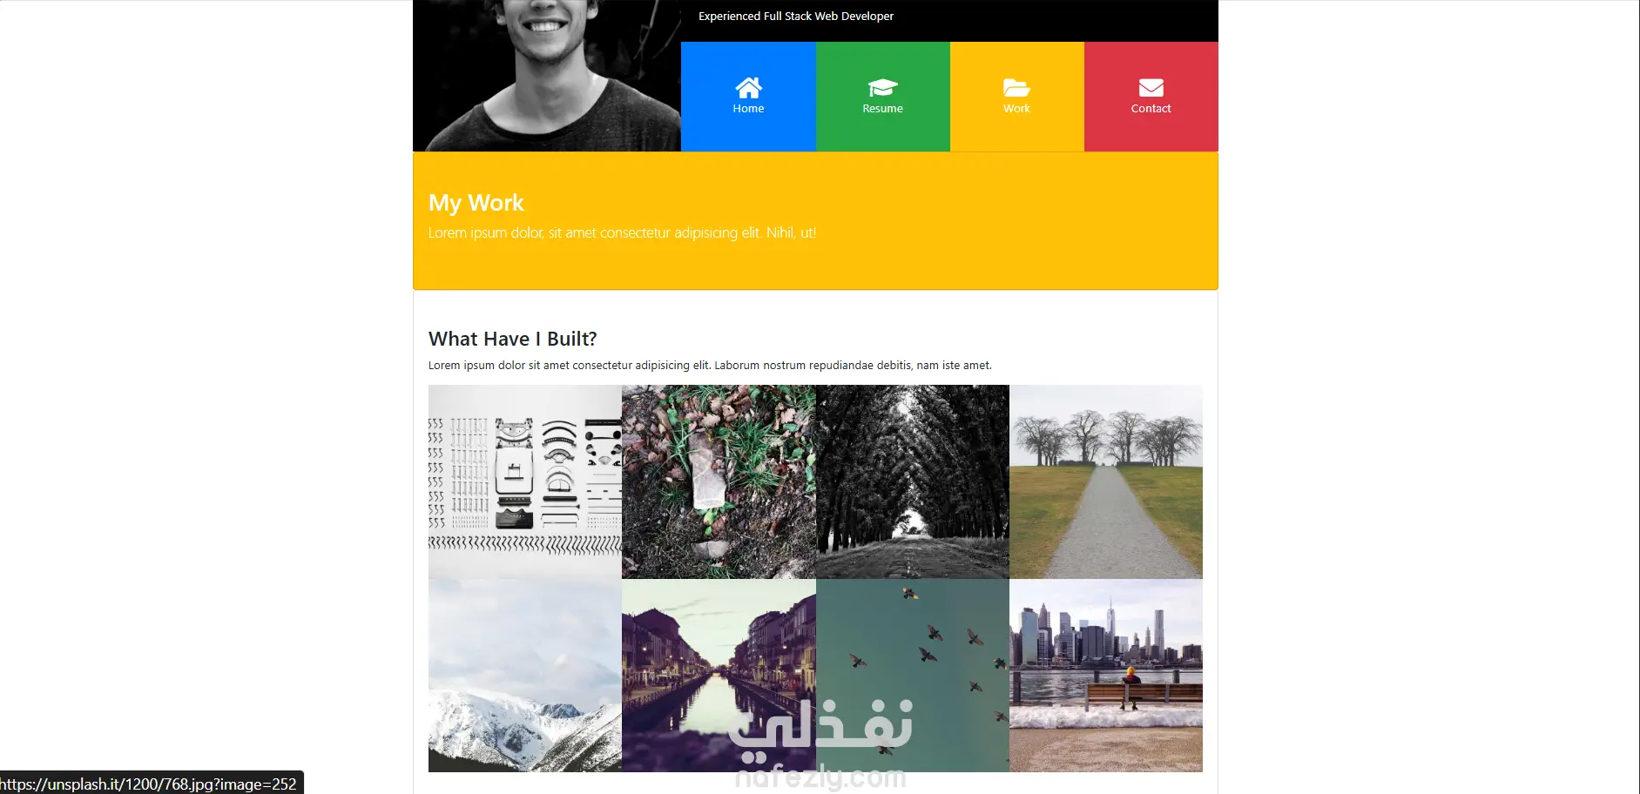Click the Home house icon
This screenshot has height=794, width=1640.
(748, 88)
